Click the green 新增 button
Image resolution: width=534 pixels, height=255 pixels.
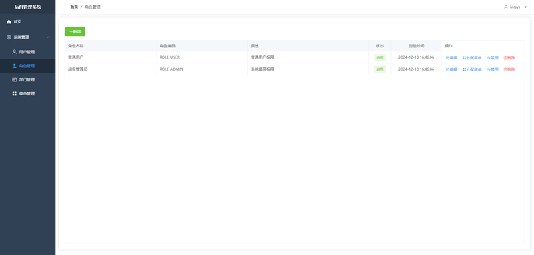click(x=75, y=31)
